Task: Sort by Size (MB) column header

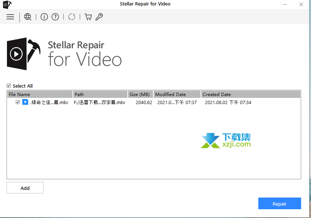Action: pyautogui.click(x=140, y=94)
